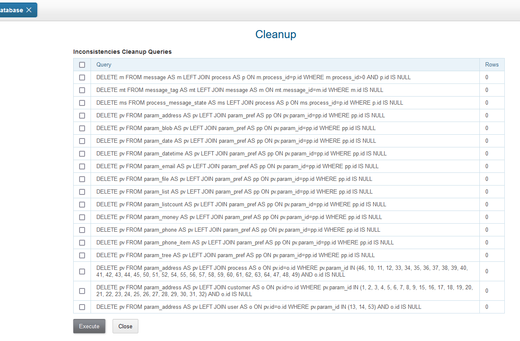Tick the process_message_state query checkbox
The width and height of the screenshot is (520, 341).
pos(82,103)
